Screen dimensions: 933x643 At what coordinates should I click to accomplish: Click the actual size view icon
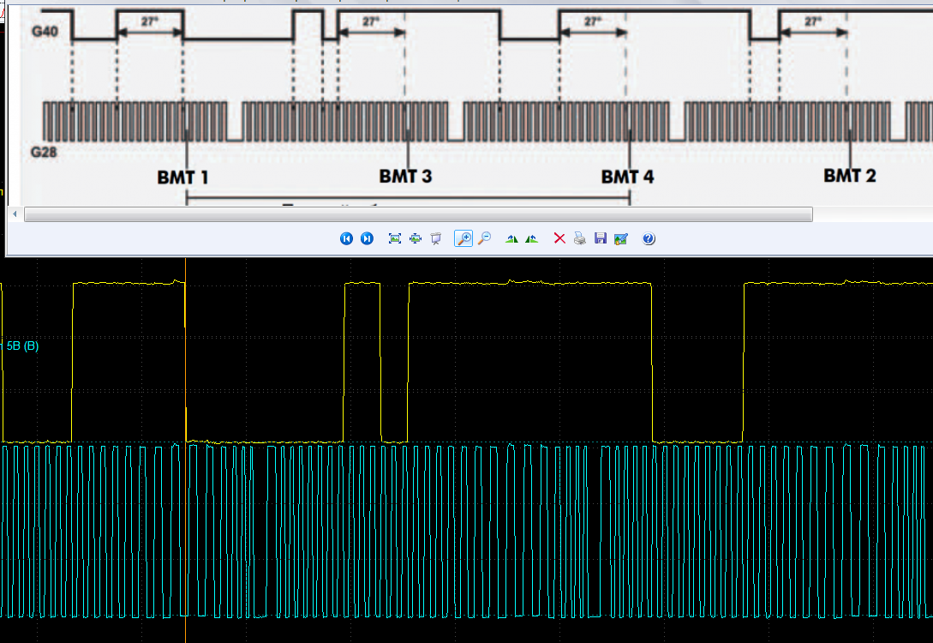[416, 238]
